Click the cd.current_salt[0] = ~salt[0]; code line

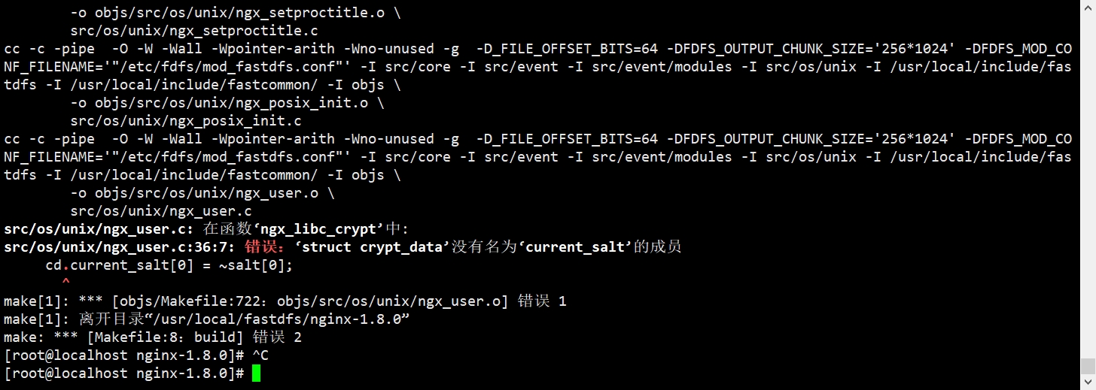point(169,265)
